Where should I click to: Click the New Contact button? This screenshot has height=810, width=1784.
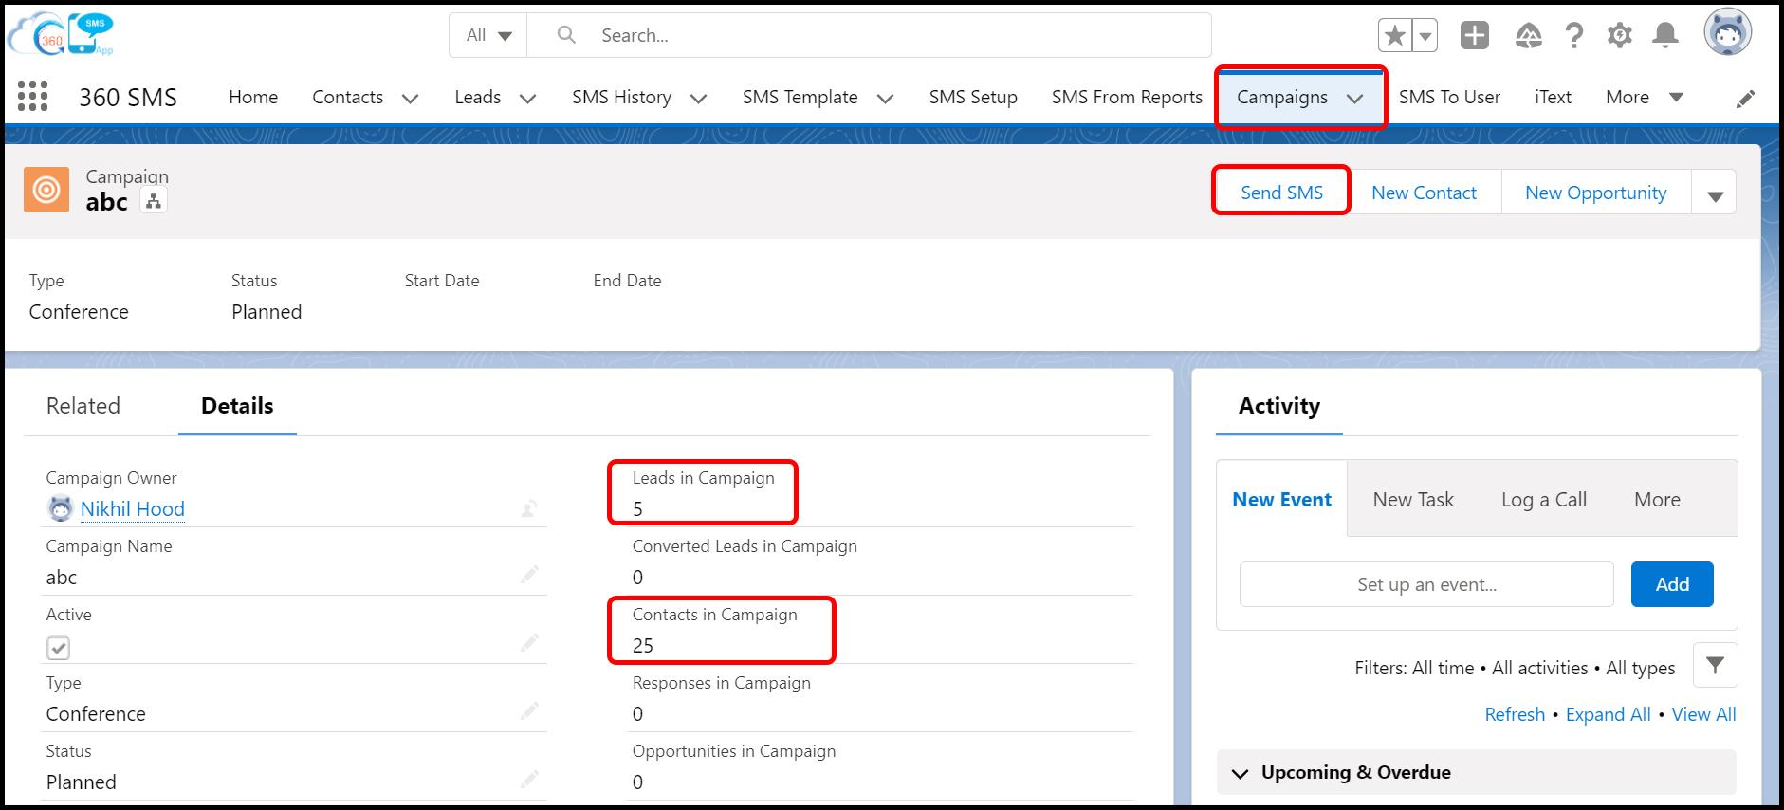(1424, 193)
